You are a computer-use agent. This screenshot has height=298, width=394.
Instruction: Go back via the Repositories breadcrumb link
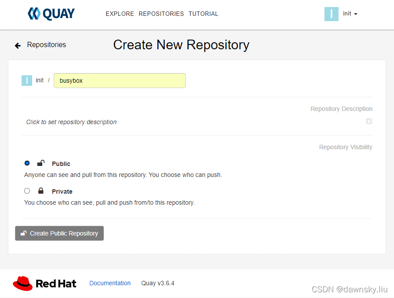tap(47, 45)
